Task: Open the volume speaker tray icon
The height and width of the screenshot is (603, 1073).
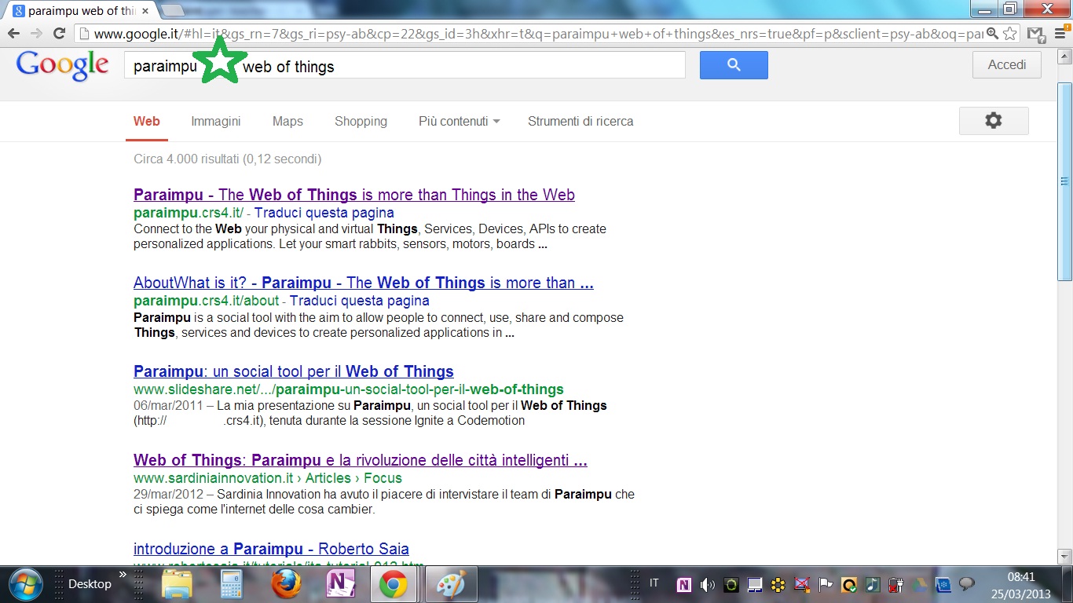Action: click(x=708, y=584)
